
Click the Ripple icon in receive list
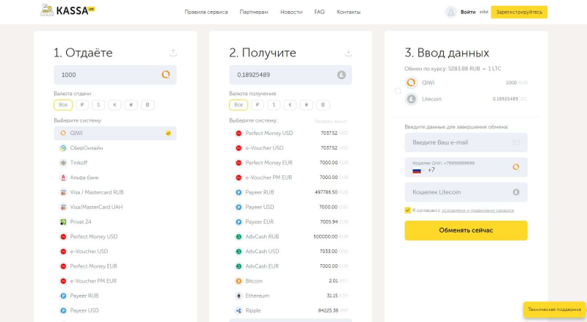point(238,310)
